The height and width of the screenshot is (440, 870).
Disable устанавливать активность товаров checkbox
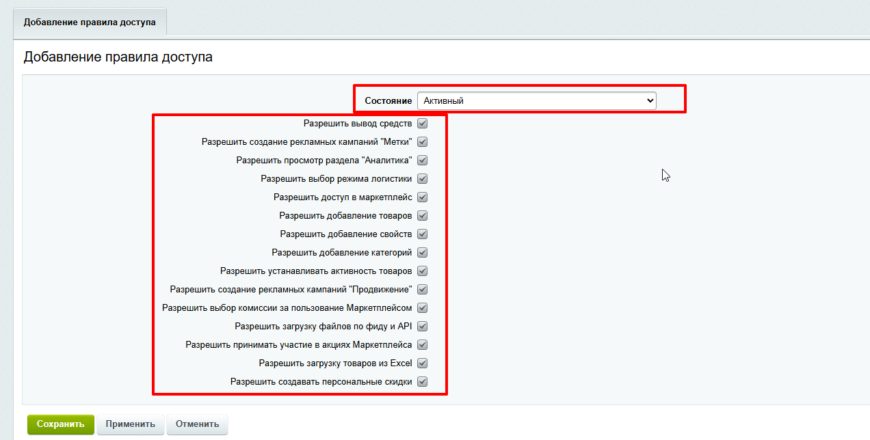[x=422, y=271]
